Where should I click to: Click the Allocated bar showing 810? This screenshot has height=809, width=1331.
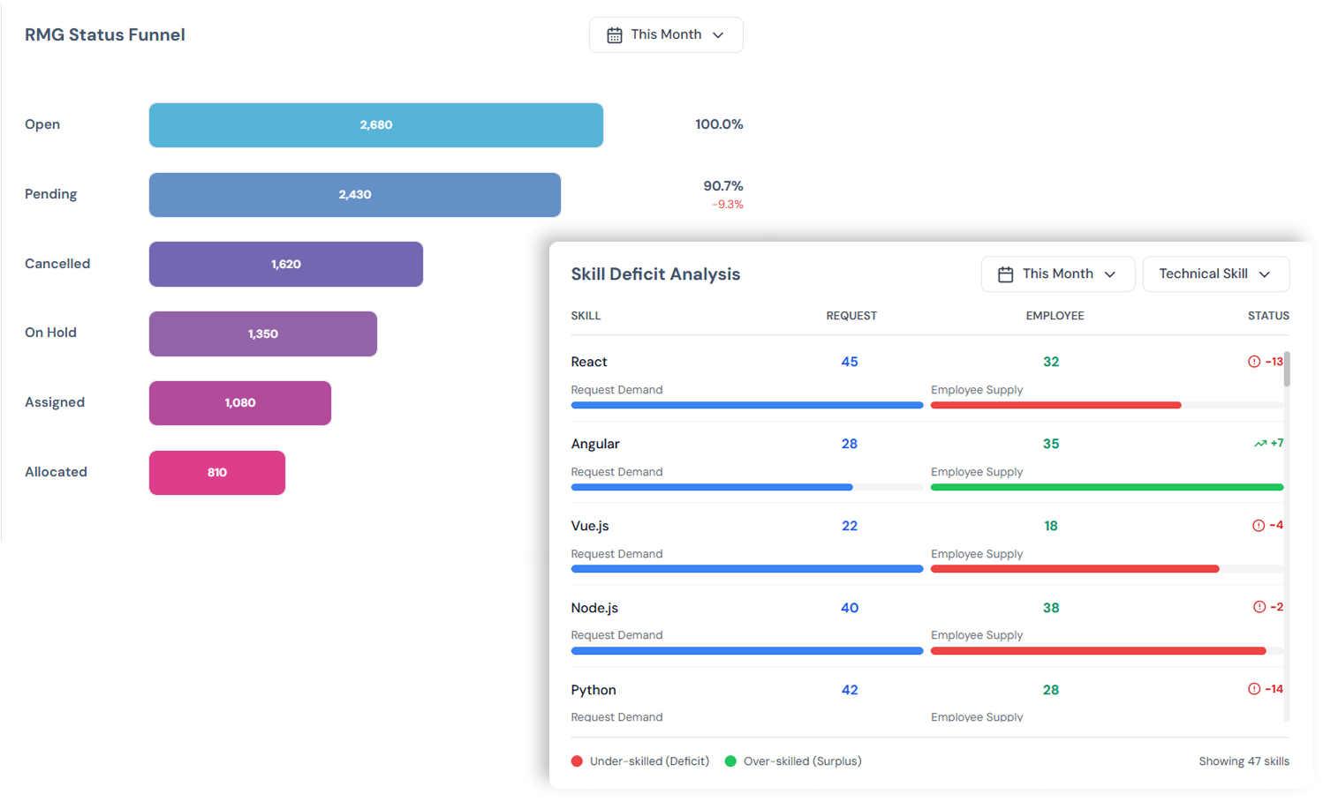click(216, 473)
